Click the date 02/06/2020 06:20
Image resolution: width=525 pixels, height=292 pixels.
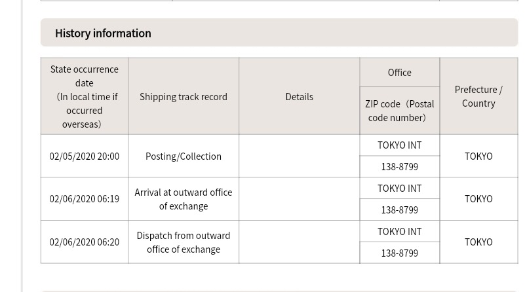click(85, 242)
